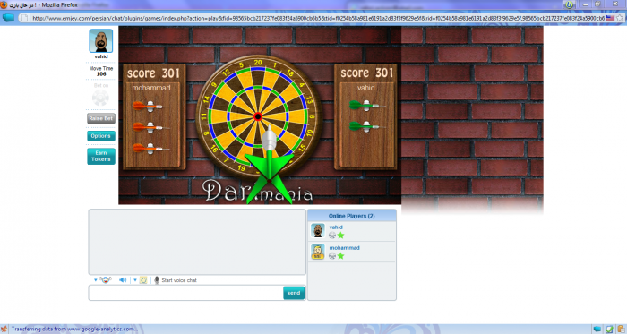Click the green star next to mohammad

(x=340, y=256)
